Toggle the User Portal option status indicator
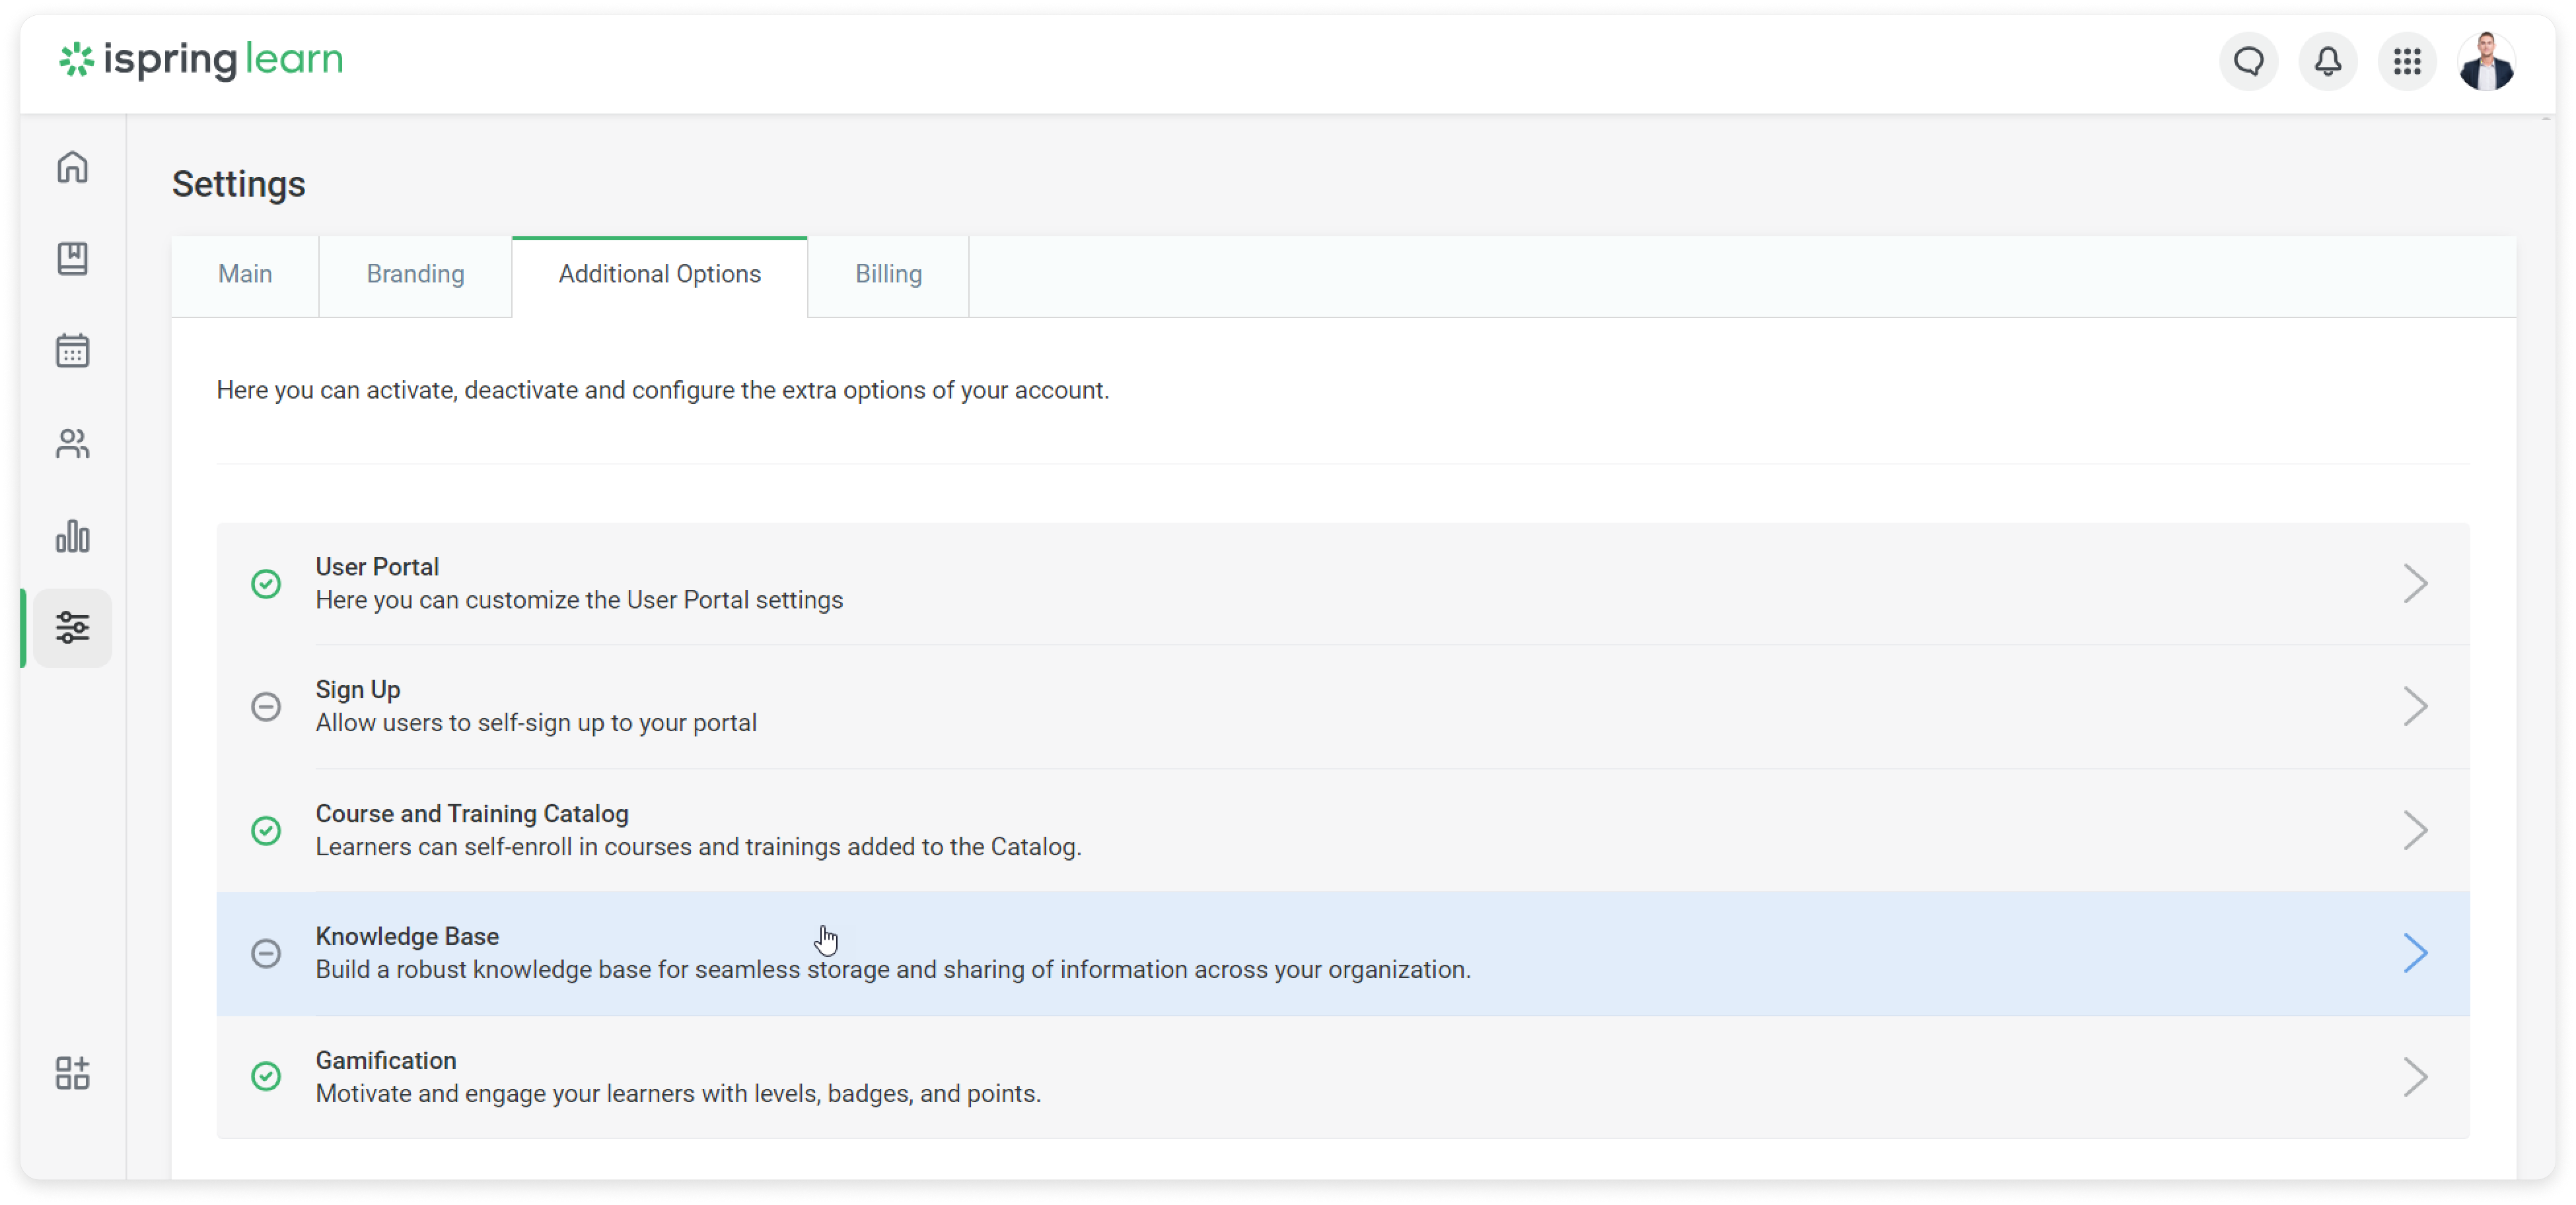 (265, 583)
